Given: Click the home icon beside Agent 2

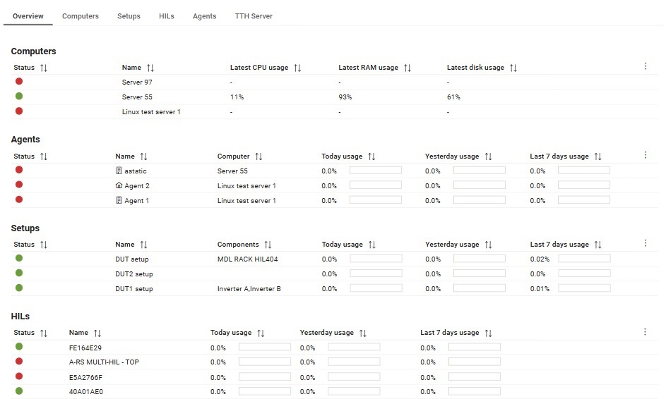Looking at the screenshot, I should pyautogui.click(x=119, y=185).
